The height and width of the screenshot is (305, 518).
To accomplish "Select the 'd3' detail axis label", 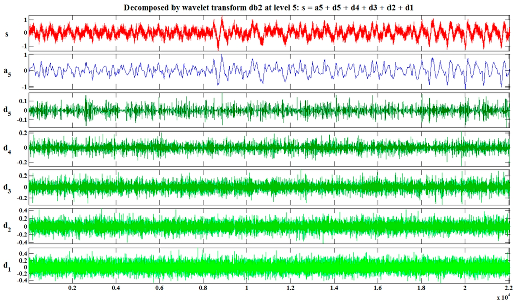I will point(7,187).
